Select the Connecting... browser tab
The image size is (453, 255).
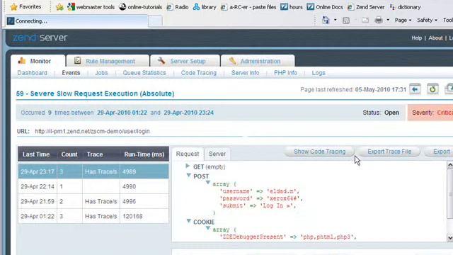[x=76, y=21]
